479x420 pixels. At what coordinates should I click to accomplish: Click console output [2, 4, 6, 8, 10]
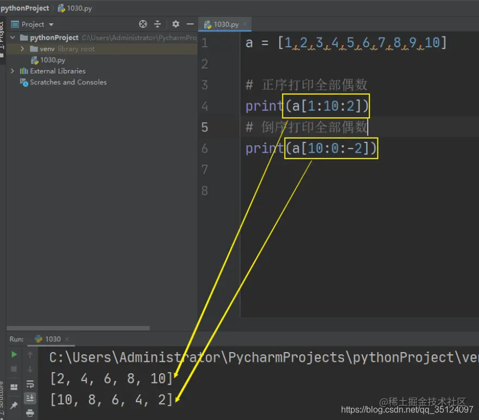[111, 378]
